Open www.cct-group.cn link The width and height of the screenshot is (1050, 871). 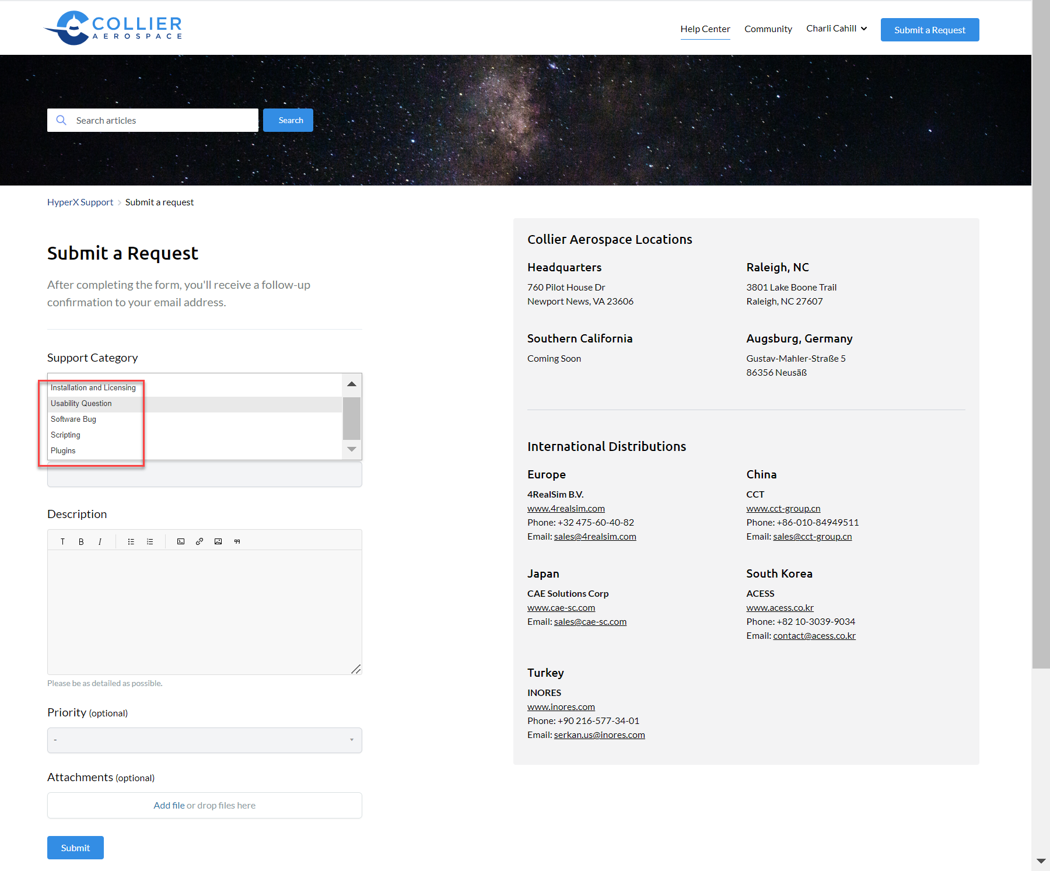tap(783, 508)
